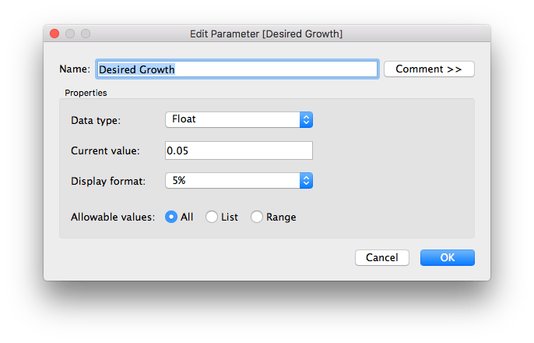This screenshot has width=534, height=343.
Task: Click the Properties group label
Action: (86, 93)
